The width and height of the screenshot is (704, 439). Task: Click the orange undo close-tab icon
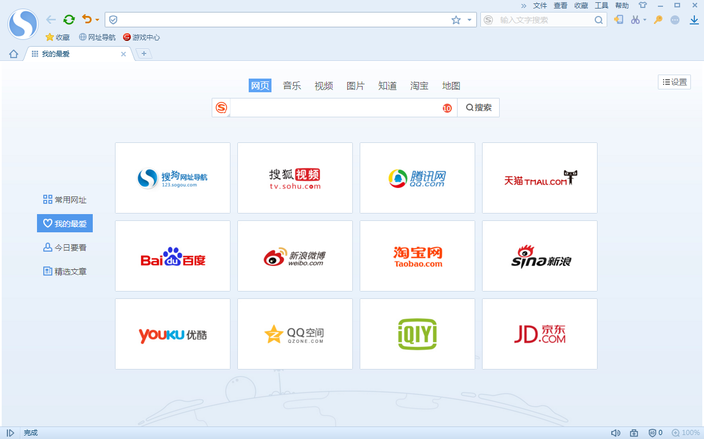[x=87, y=19]
